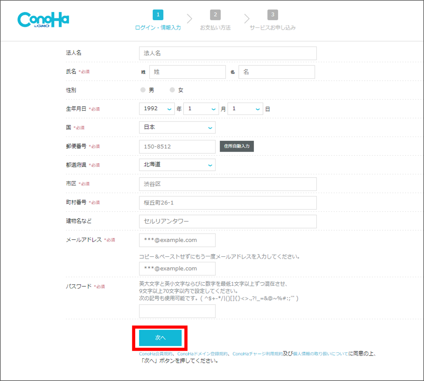This screenshot has height=381, width=424.
Task: Click the step 2 badge icon
Action: [x=216, y=15]
